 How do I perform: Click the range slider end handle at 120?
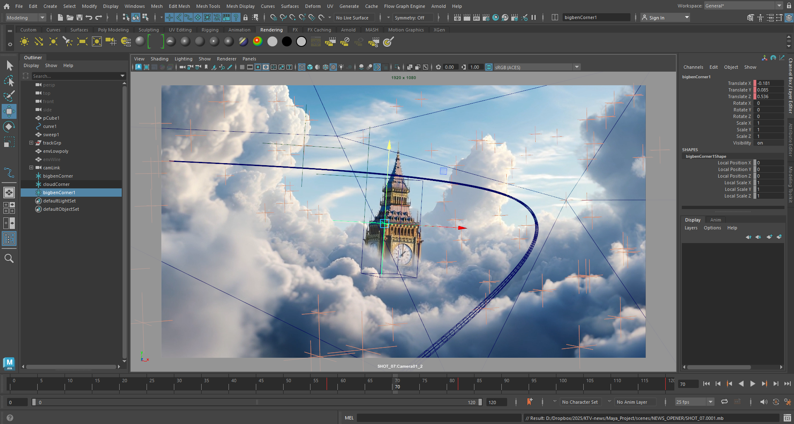480,402
